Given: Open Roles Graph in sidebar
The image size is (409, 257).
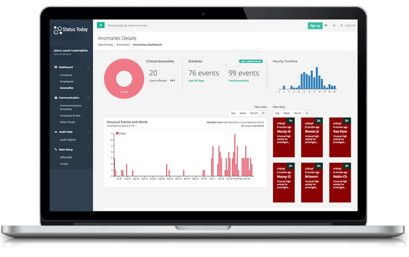Looking at the screenshot, I should pos(67,122).
